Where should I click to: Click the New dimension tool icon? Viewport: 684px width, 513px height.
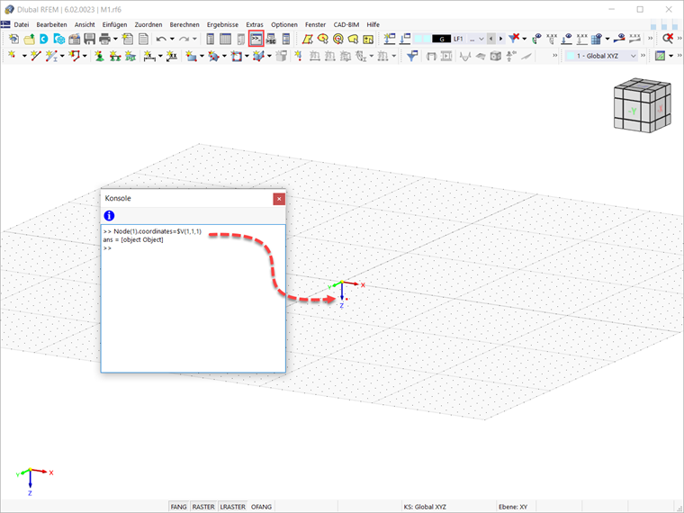tap(149, 56)
